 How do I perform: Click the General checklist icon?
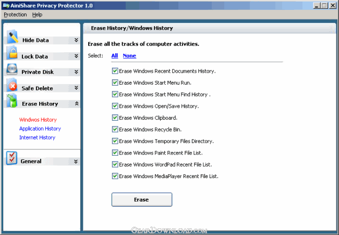pos(11,159)
